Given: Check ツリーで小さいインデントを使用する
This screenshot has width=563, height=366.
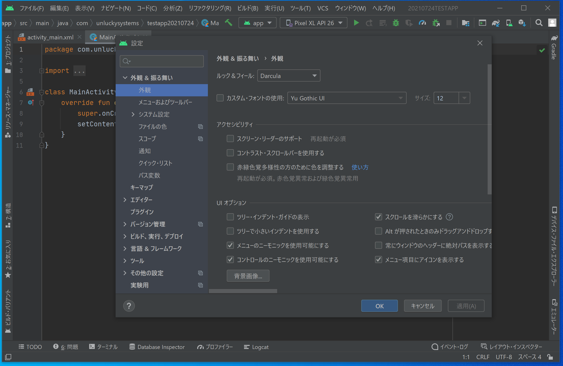Looking at the screenshot, I should [230, 231].
